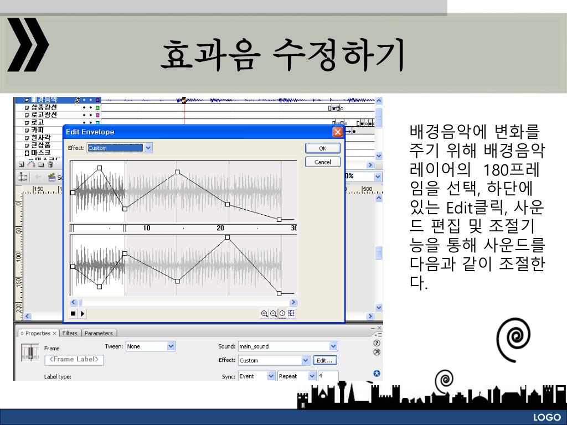567x425 pixels.
Task: Click the arrow icon below the help icon
Action: (x=377, y=352)
